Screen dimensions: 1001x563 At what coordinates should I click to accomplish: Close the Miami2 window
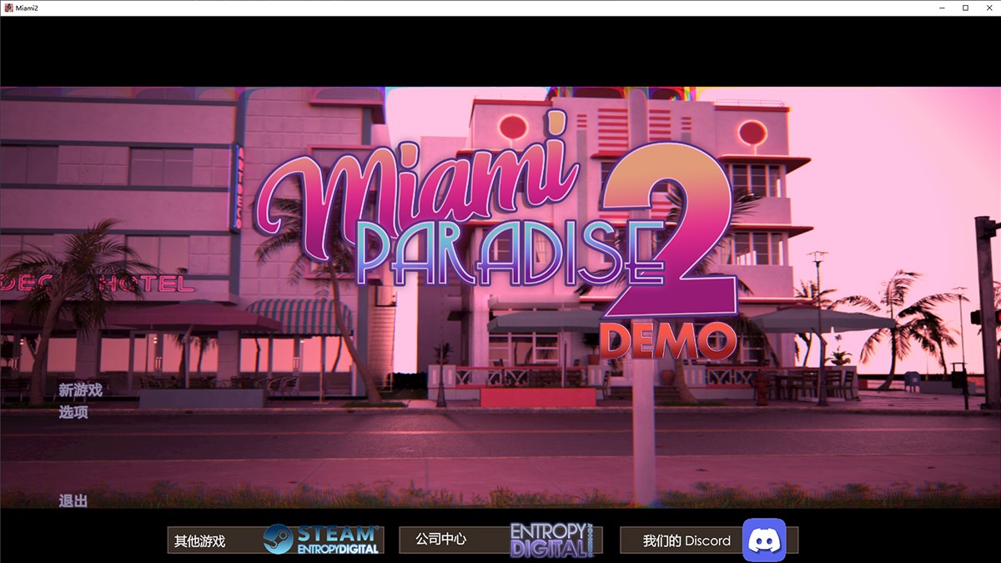coord(988,8)
